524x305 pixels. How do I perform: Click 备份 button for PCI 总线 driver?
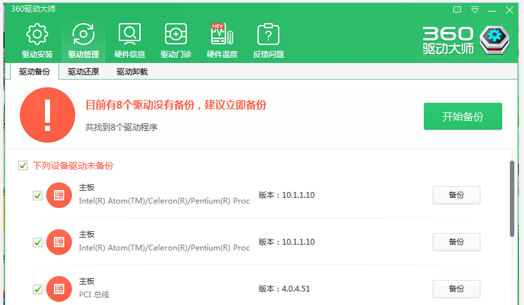456,289
